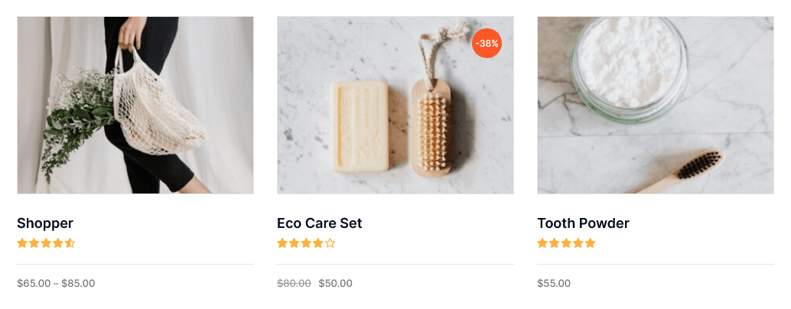
Task: Click the half-filled star under Shopper
Action: [x=70, y=243]
